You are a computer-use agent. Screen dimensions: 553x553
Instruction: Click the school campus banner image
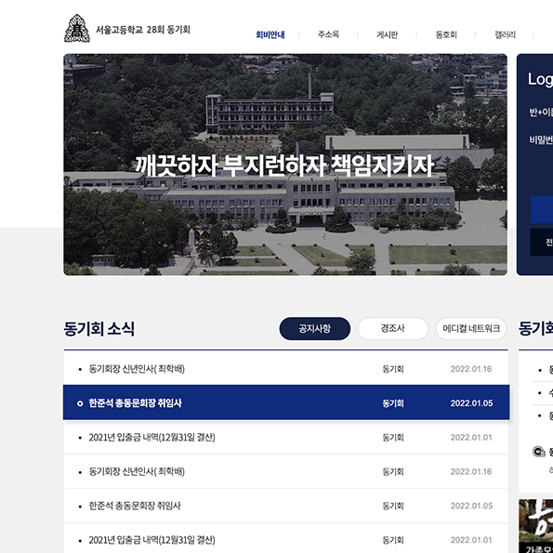[285, 165]
